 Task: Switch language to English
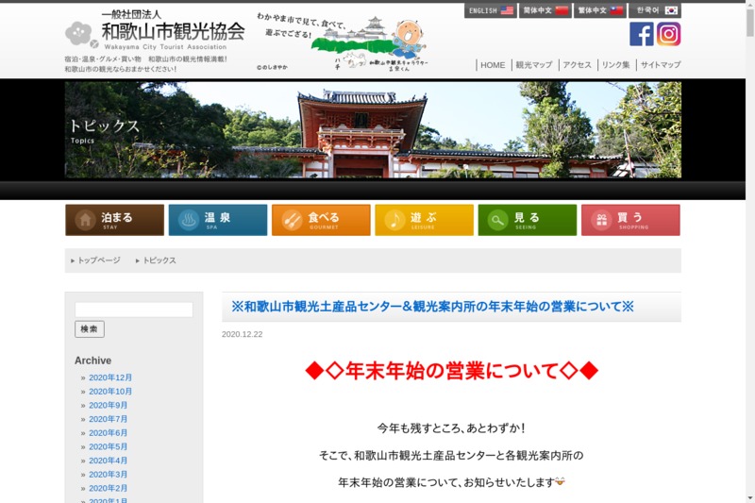tap(490, 10)
